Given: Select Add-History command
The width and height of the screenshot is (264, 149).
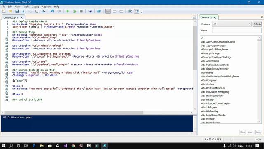Looking at the screenshot, I should tap(207, 100).
